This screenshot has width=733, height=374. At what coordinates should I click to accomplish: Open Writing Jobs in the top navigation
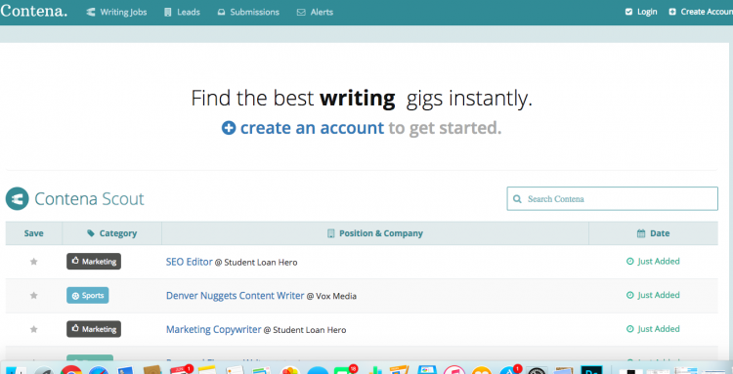[117, 12]
